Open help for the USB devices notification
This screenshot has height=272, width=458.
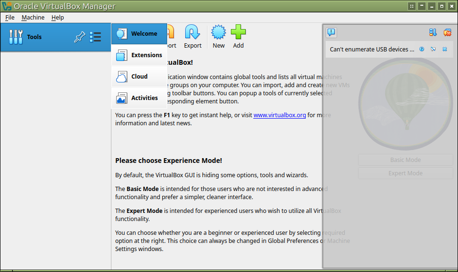(x=422, y=49)
